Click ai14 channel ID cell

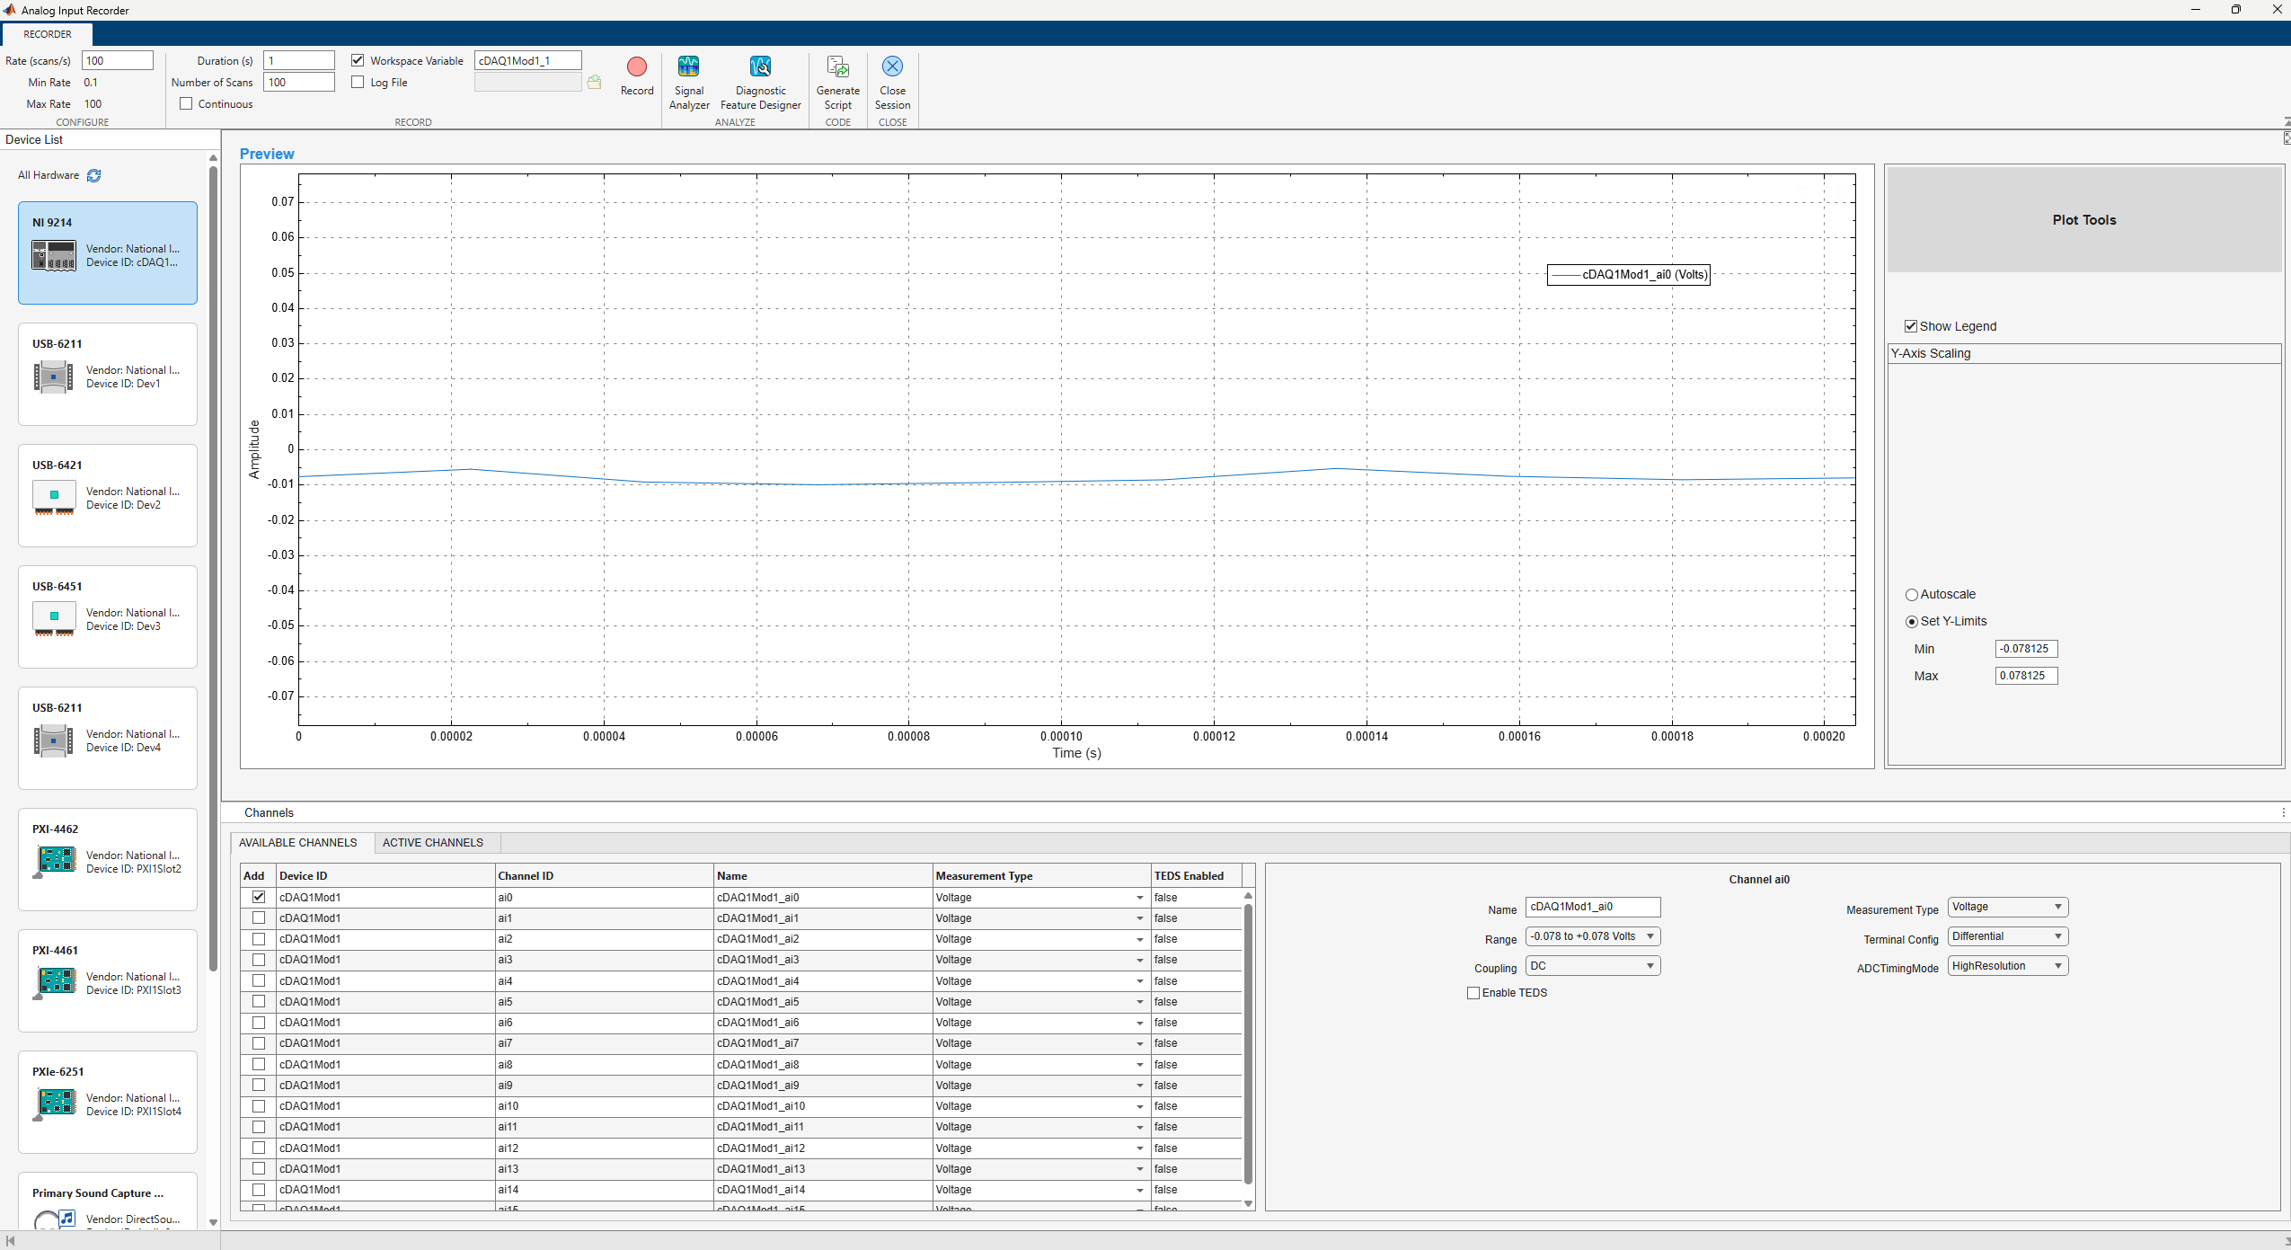(605, 1190)
